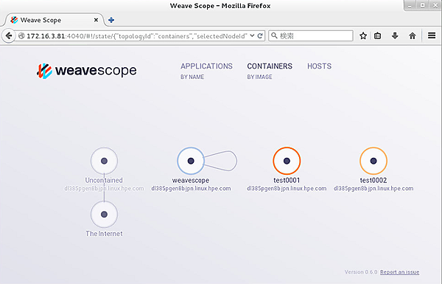Open the bookmarks list icon
442x284 pixels.
(377, 36)
